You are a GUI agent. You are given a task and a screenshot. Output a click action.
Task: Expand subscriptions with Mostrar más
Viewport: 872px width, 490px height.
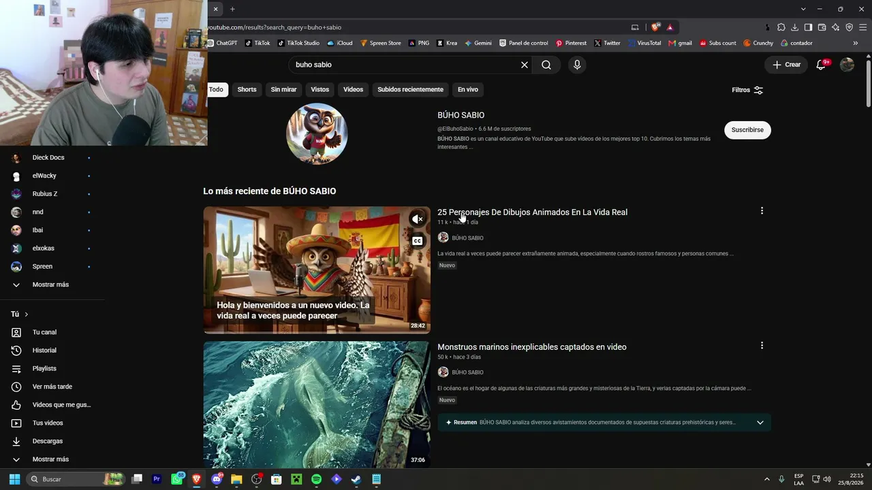52,284
